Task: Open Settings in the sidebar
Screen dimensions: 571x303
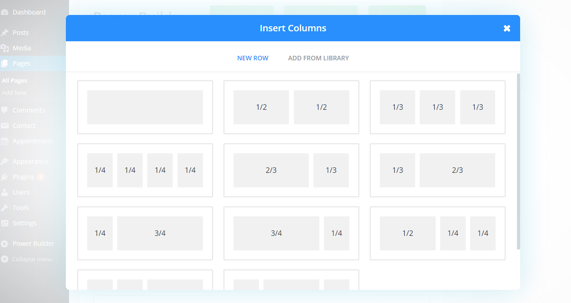Action: click(x=25, y=223)
